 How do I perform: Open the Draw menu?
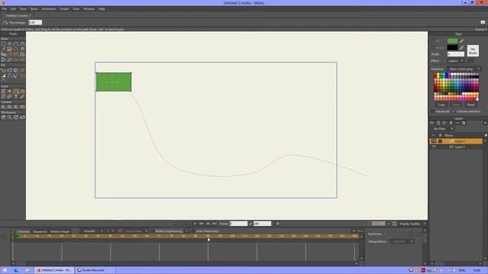pyautogui.click(x=23, y=9)
